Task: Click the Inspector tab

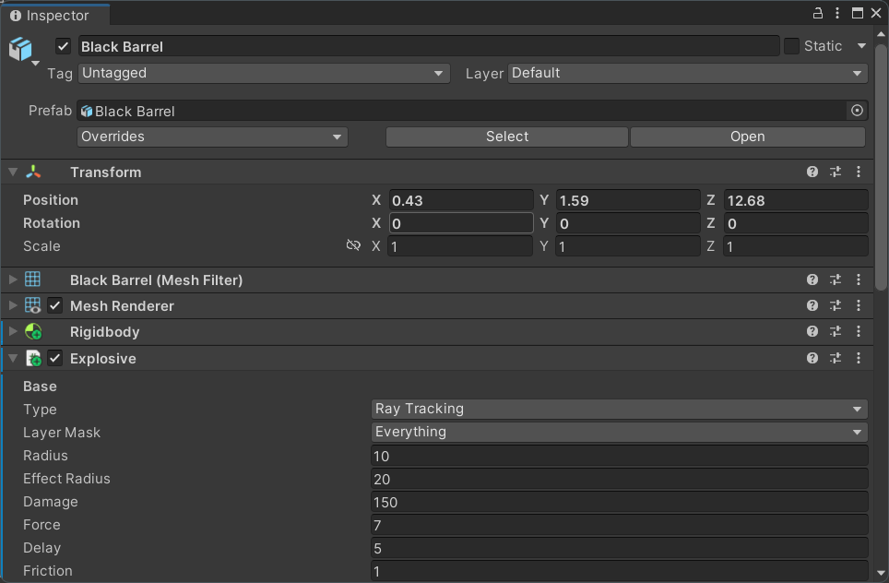Action: [55, 16]
